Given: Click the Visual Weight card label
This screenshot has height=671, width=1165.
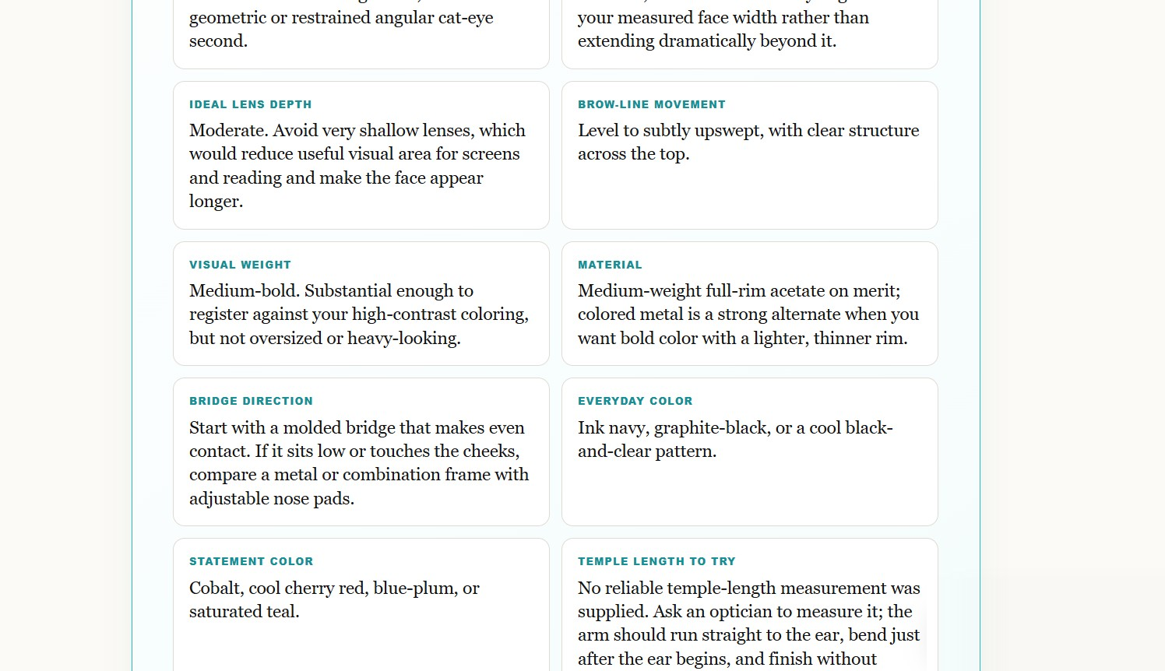Looking at the screenshot, I should click(x=240, y=265).
